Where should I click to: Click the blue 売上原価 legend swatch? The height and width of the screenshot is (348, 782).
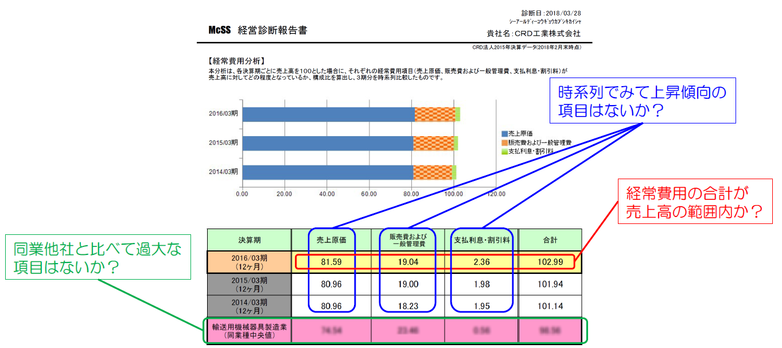[x=504, y=133]
